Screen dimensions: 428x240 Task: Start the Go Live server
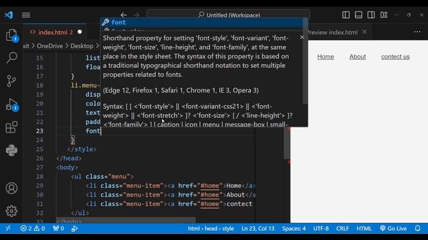[393, 229]
